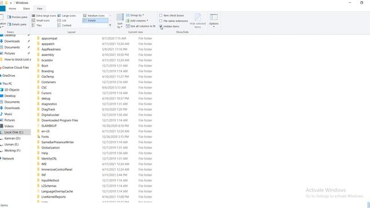Select GameBarPresenceWriter folder name
Screen dimensions: 370x208
coord(58,142)
